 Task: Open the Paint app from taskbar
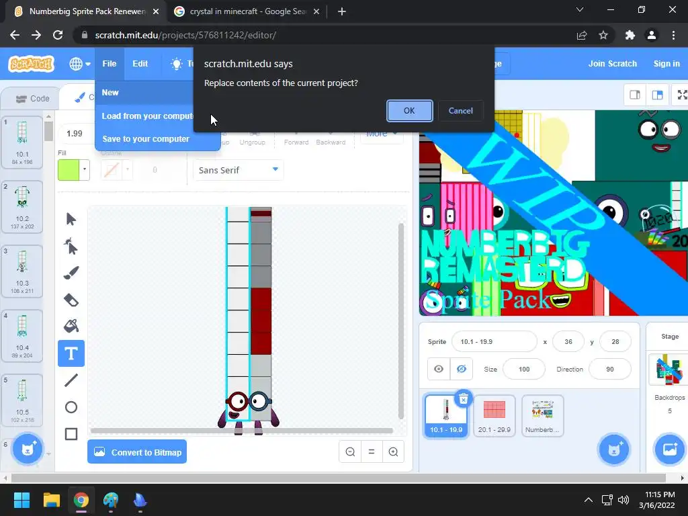click(111, 500)
